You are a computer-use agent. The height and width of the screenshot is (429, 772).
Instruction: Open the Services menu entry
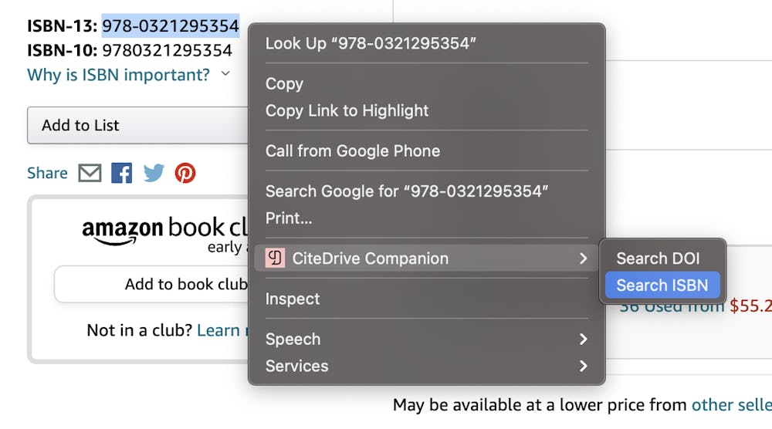pyautogui.click(x=426, y=366)
